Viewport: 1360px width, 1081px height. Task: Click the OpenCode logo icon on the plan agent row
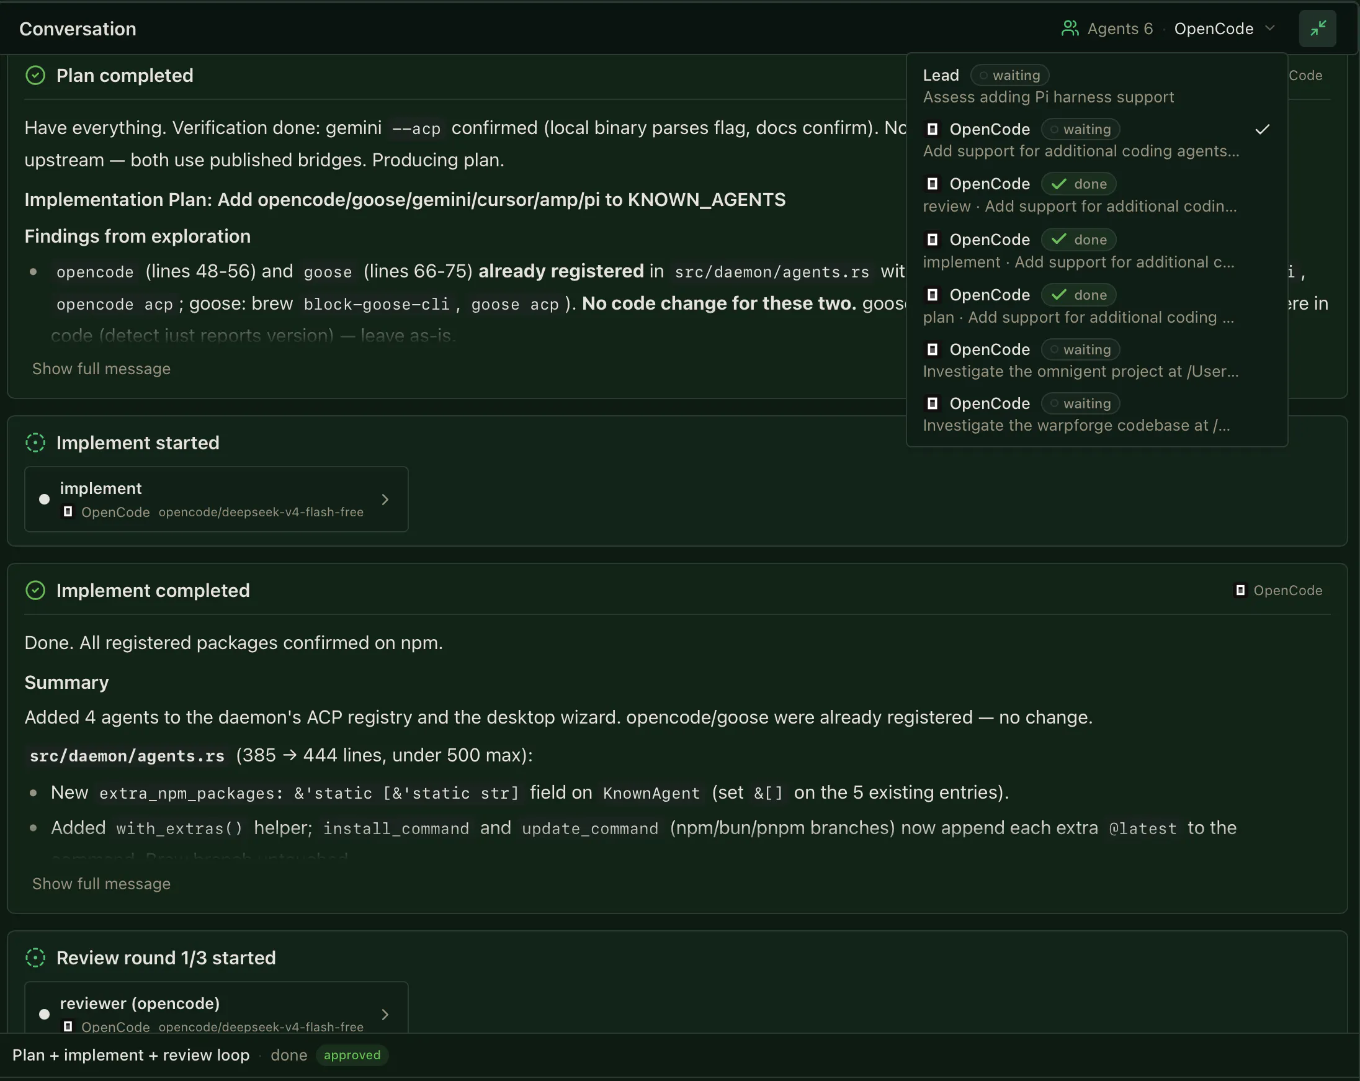coord(932,295)
